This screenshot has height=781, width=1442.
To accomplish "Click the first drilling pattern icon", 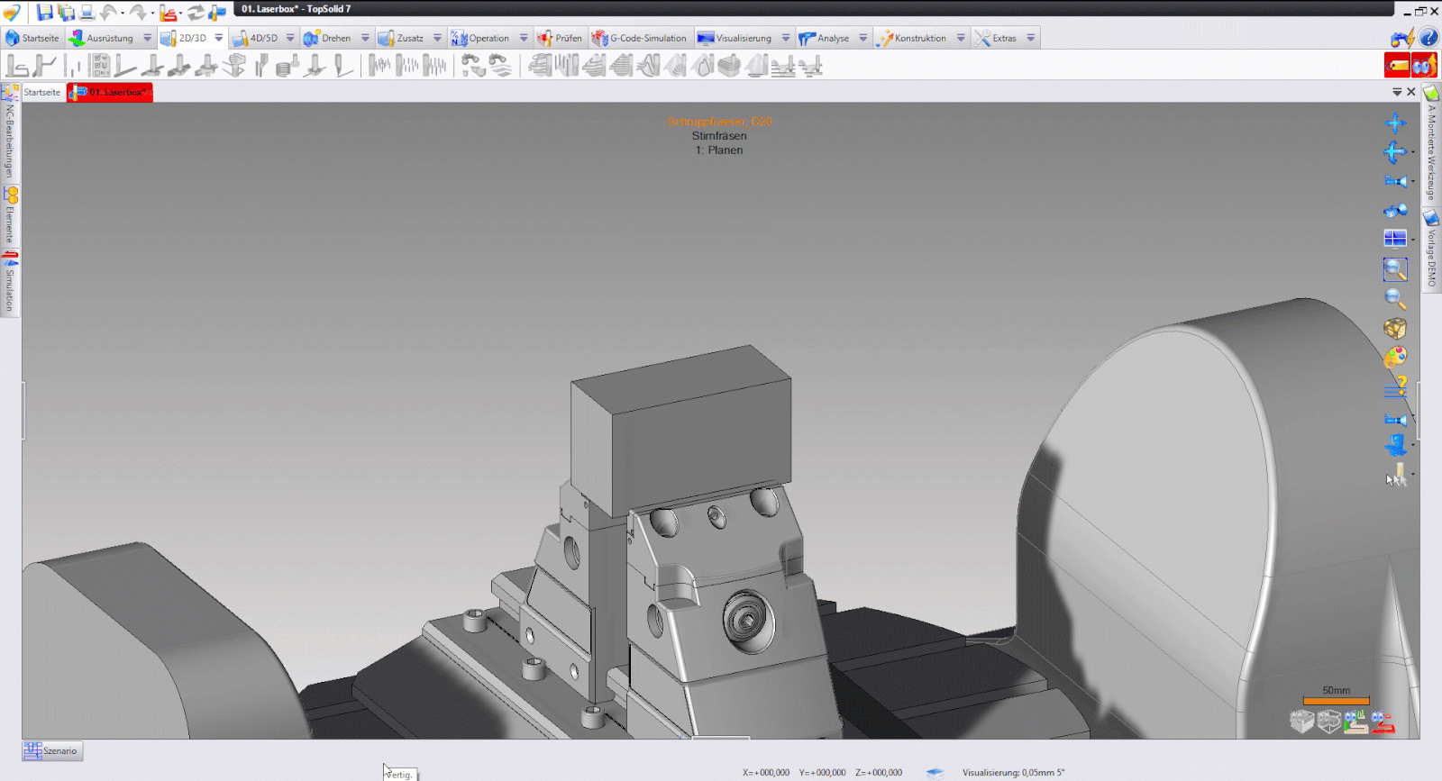I will [x=379, y=66].
